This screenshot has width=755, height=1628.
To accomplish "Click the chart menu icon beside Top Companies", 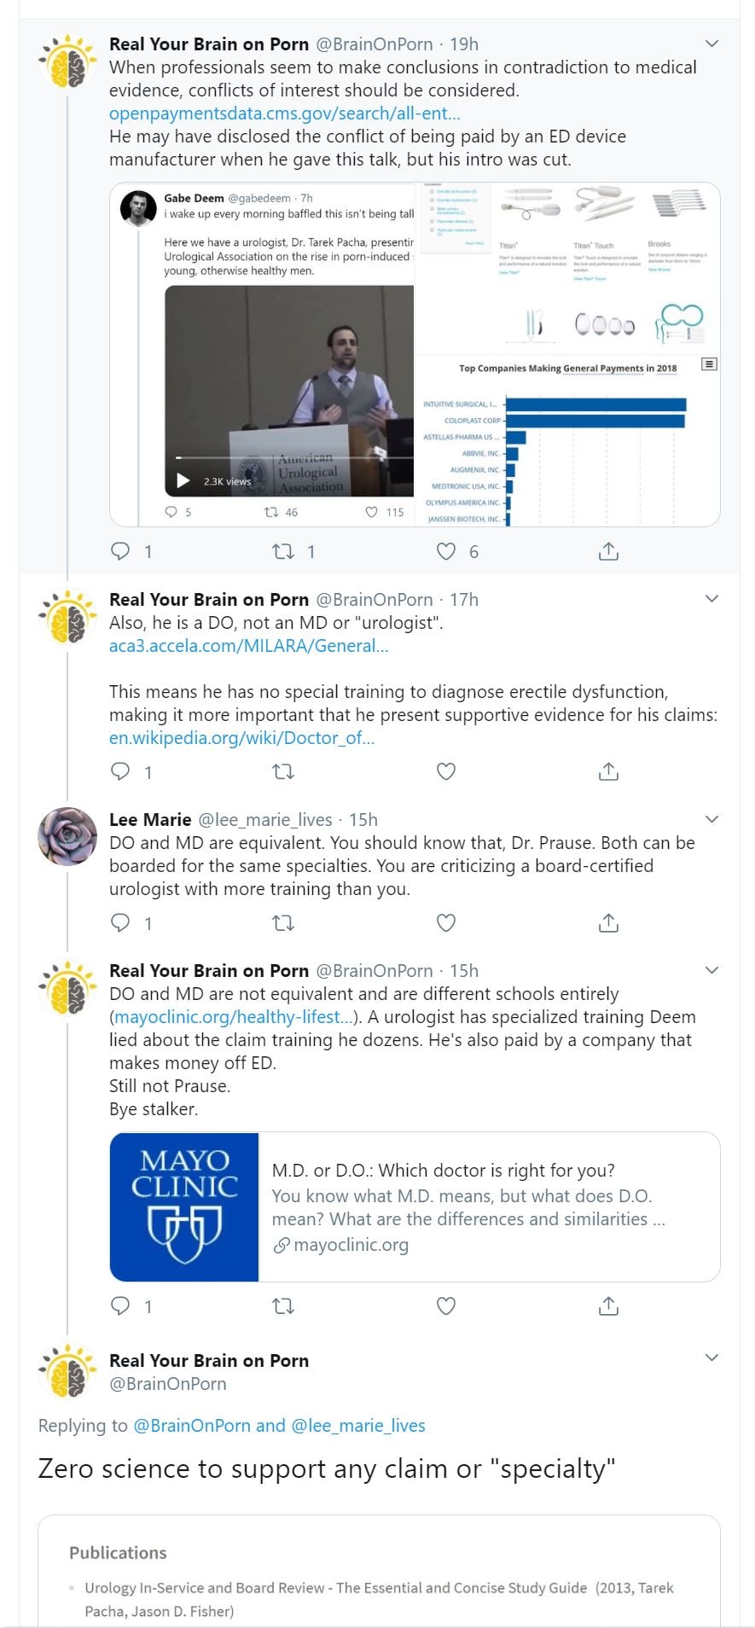I will [x=708, y=364].
